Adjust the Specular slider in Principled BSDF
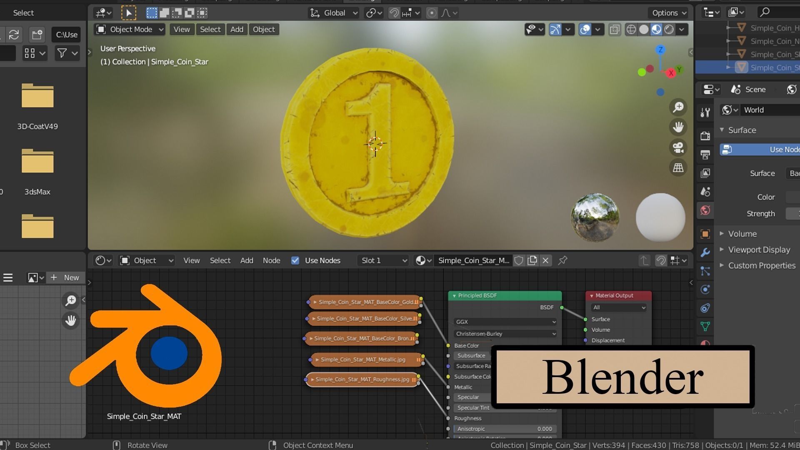This screenshot has width=800, height=450. [x=472, y=397]
